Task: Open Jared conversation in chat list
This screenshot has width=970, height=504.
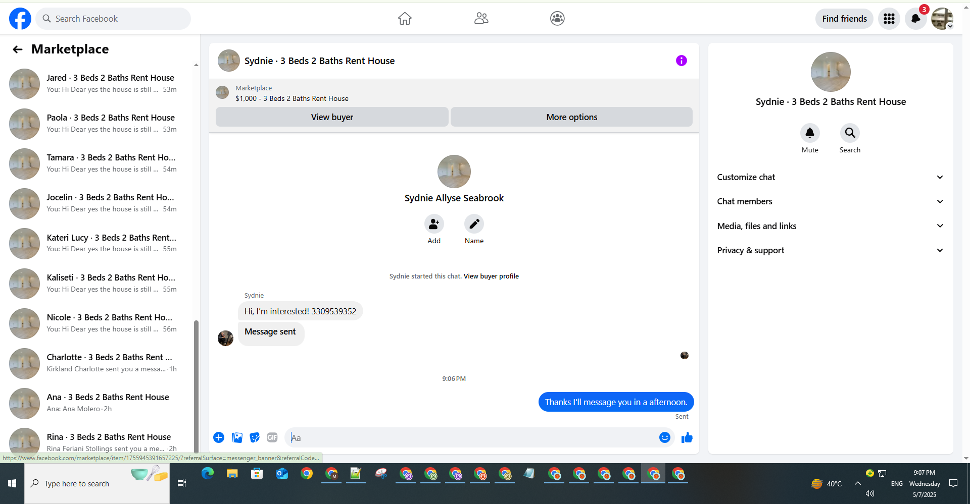Action: tap(97, 84)
